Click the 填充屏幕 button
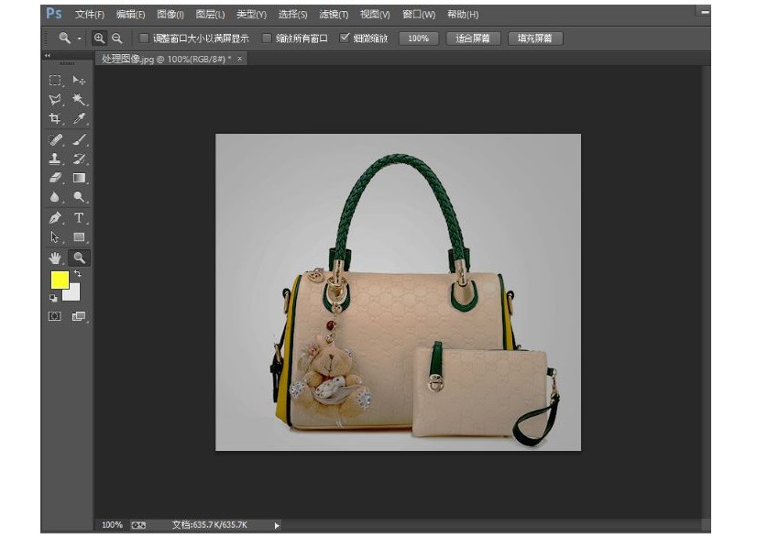 click(535, 38)
